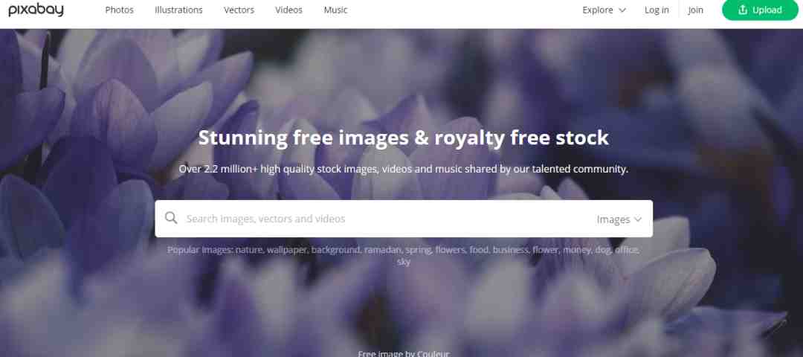
Task: Choose the 'flowers' popular tag
Action: click(x=451, y=250)
